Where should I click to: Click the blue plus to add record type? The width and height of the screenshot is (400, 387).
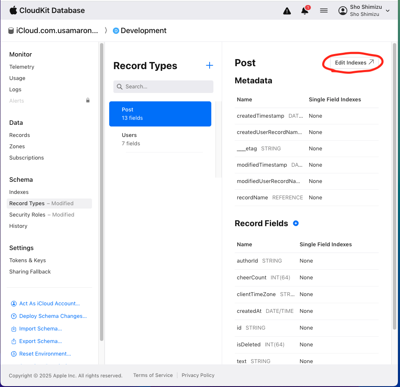coord(210,65)
